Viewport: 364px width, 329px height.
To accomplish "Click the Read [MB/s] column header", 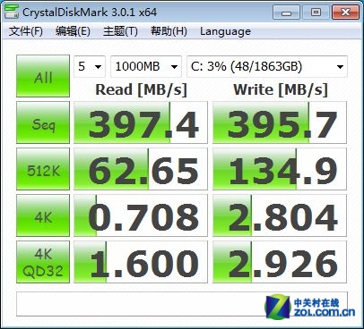I will pyautogui.click(x=141, y=90).
